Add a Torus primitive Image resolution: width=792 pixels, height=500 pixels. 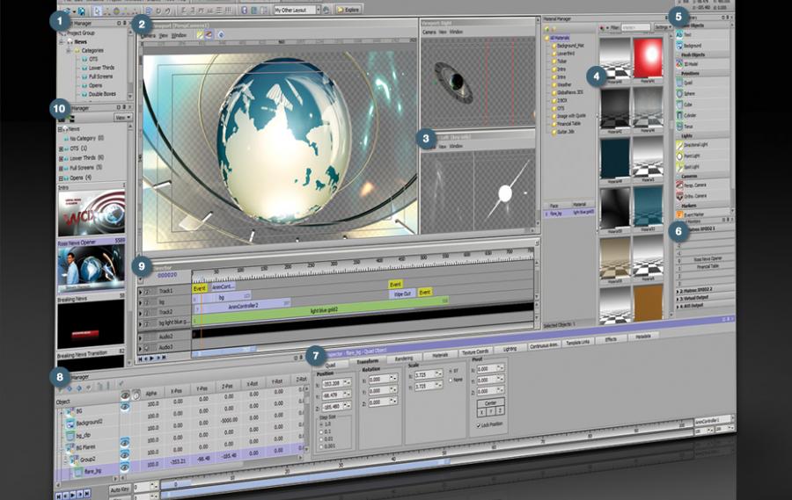[x=679, y=127]
